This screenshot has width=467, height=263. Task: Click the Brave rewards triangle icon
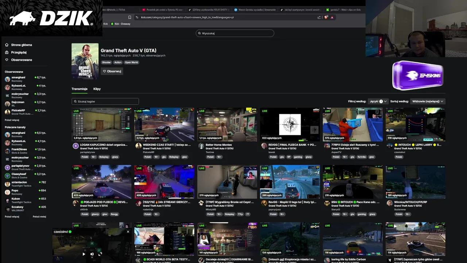332,17
